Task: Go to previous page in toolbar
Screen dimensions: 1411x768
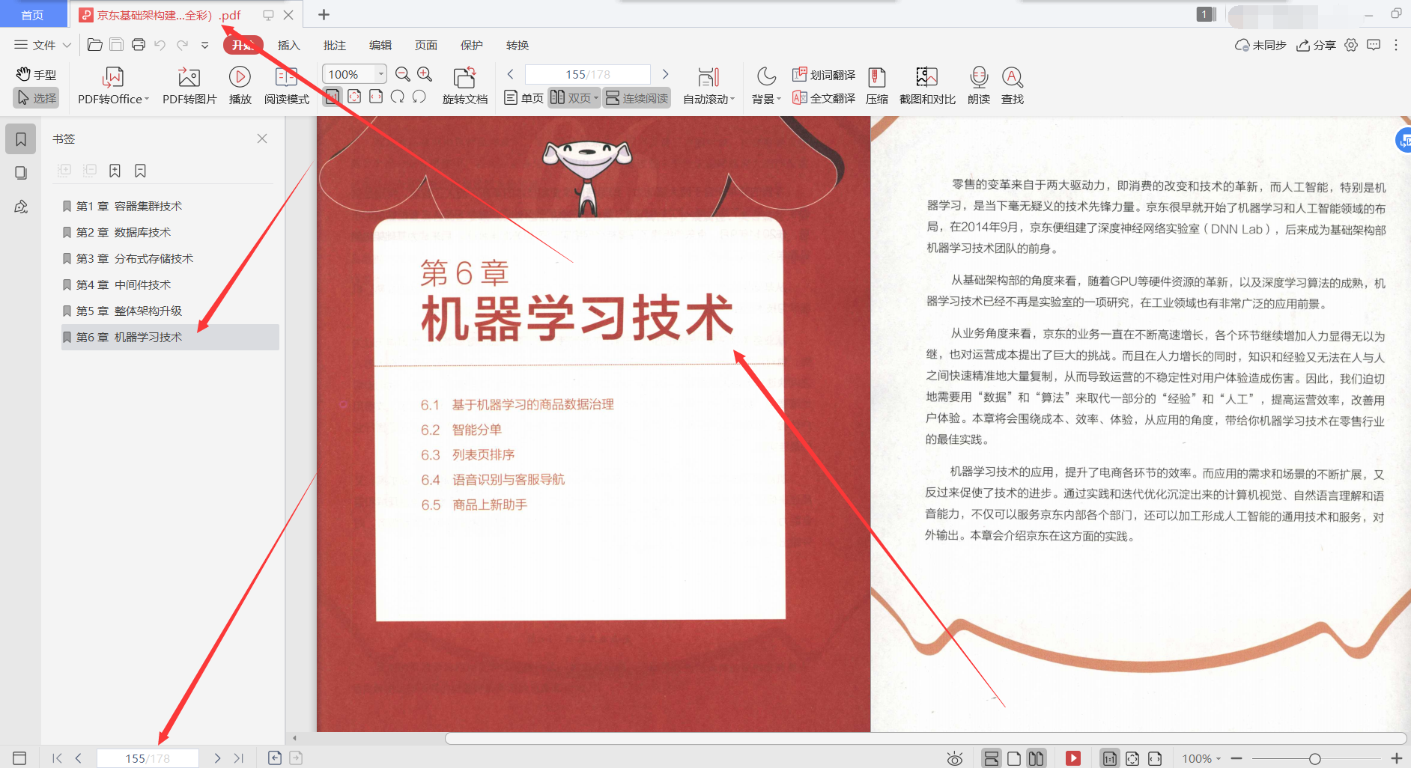Action: pyautogui.click(x=511, y=74)
